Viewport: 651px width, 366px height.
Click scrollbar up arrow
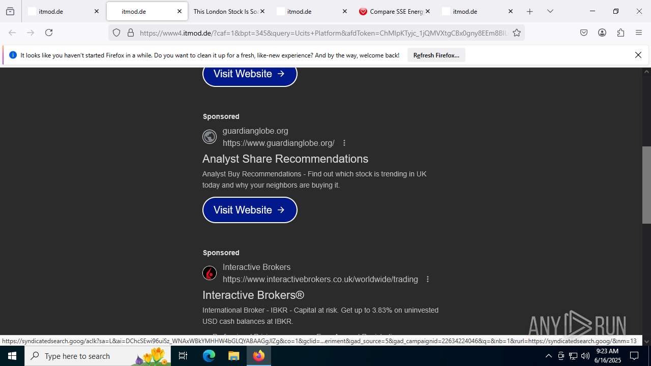646,72
